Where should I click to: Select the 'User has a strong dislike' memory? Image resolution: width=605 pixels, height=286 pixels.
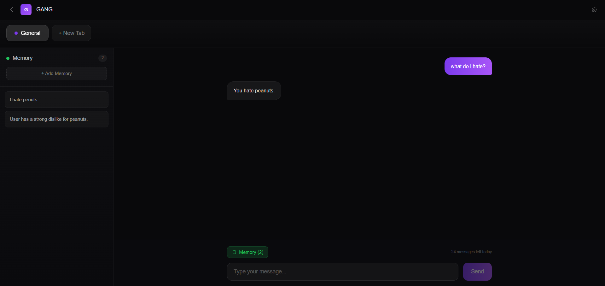pos(56,119)
